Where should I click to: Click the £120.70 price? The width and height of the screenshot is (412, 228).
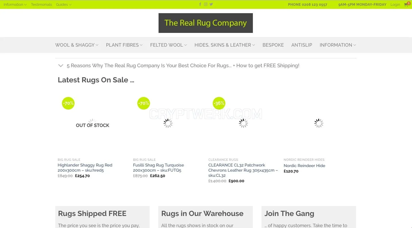click(291, 171)
